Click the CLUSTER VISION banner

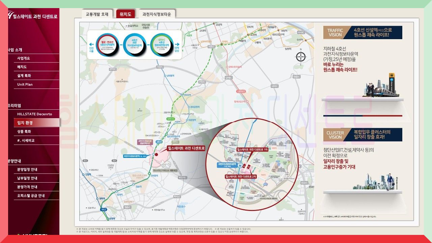point(363,135)
